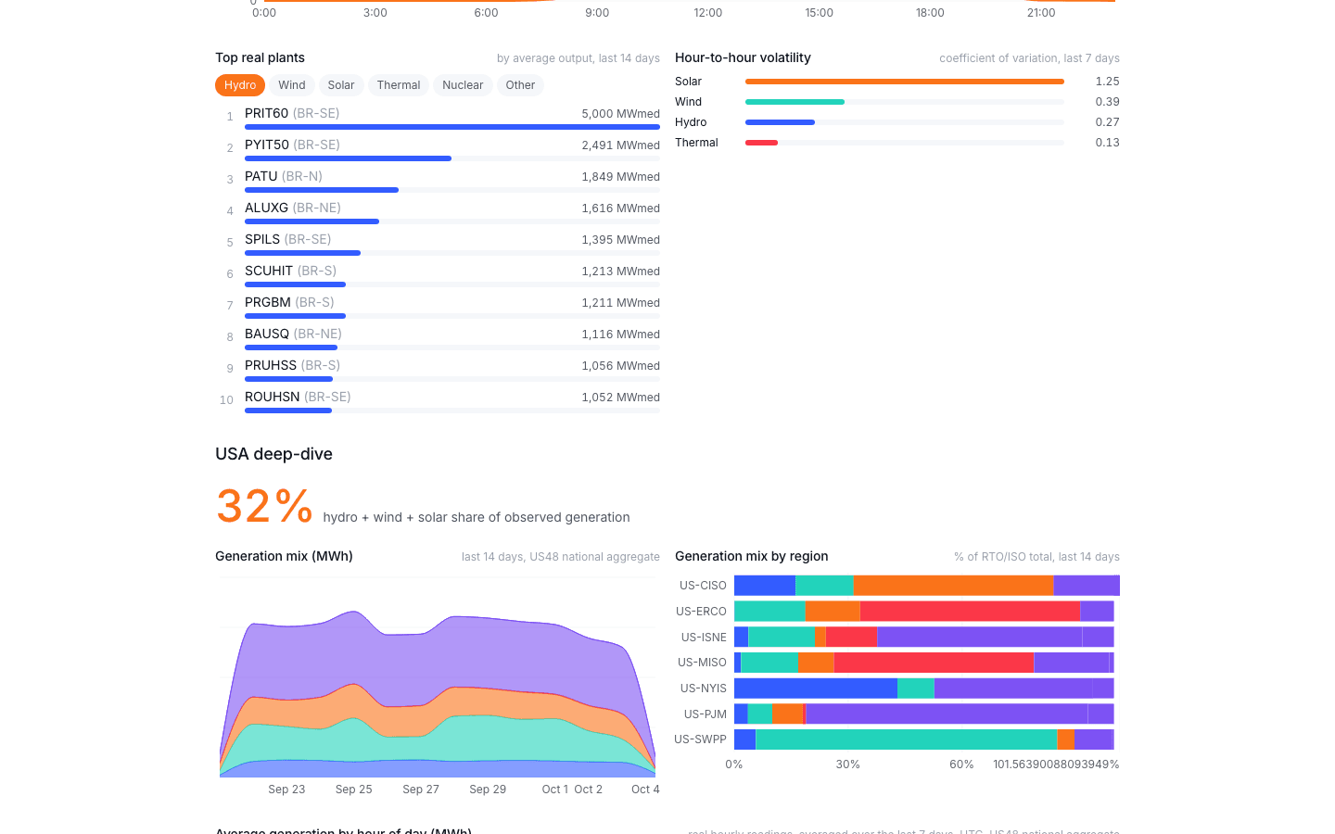Click the 32% renewable share figure
Image resolution: width=1335 pixels, height=834 pixels.
tap(264, 507)
